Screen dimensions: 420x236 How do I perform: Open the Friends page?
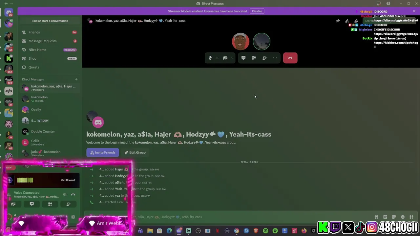pos(49,32)
